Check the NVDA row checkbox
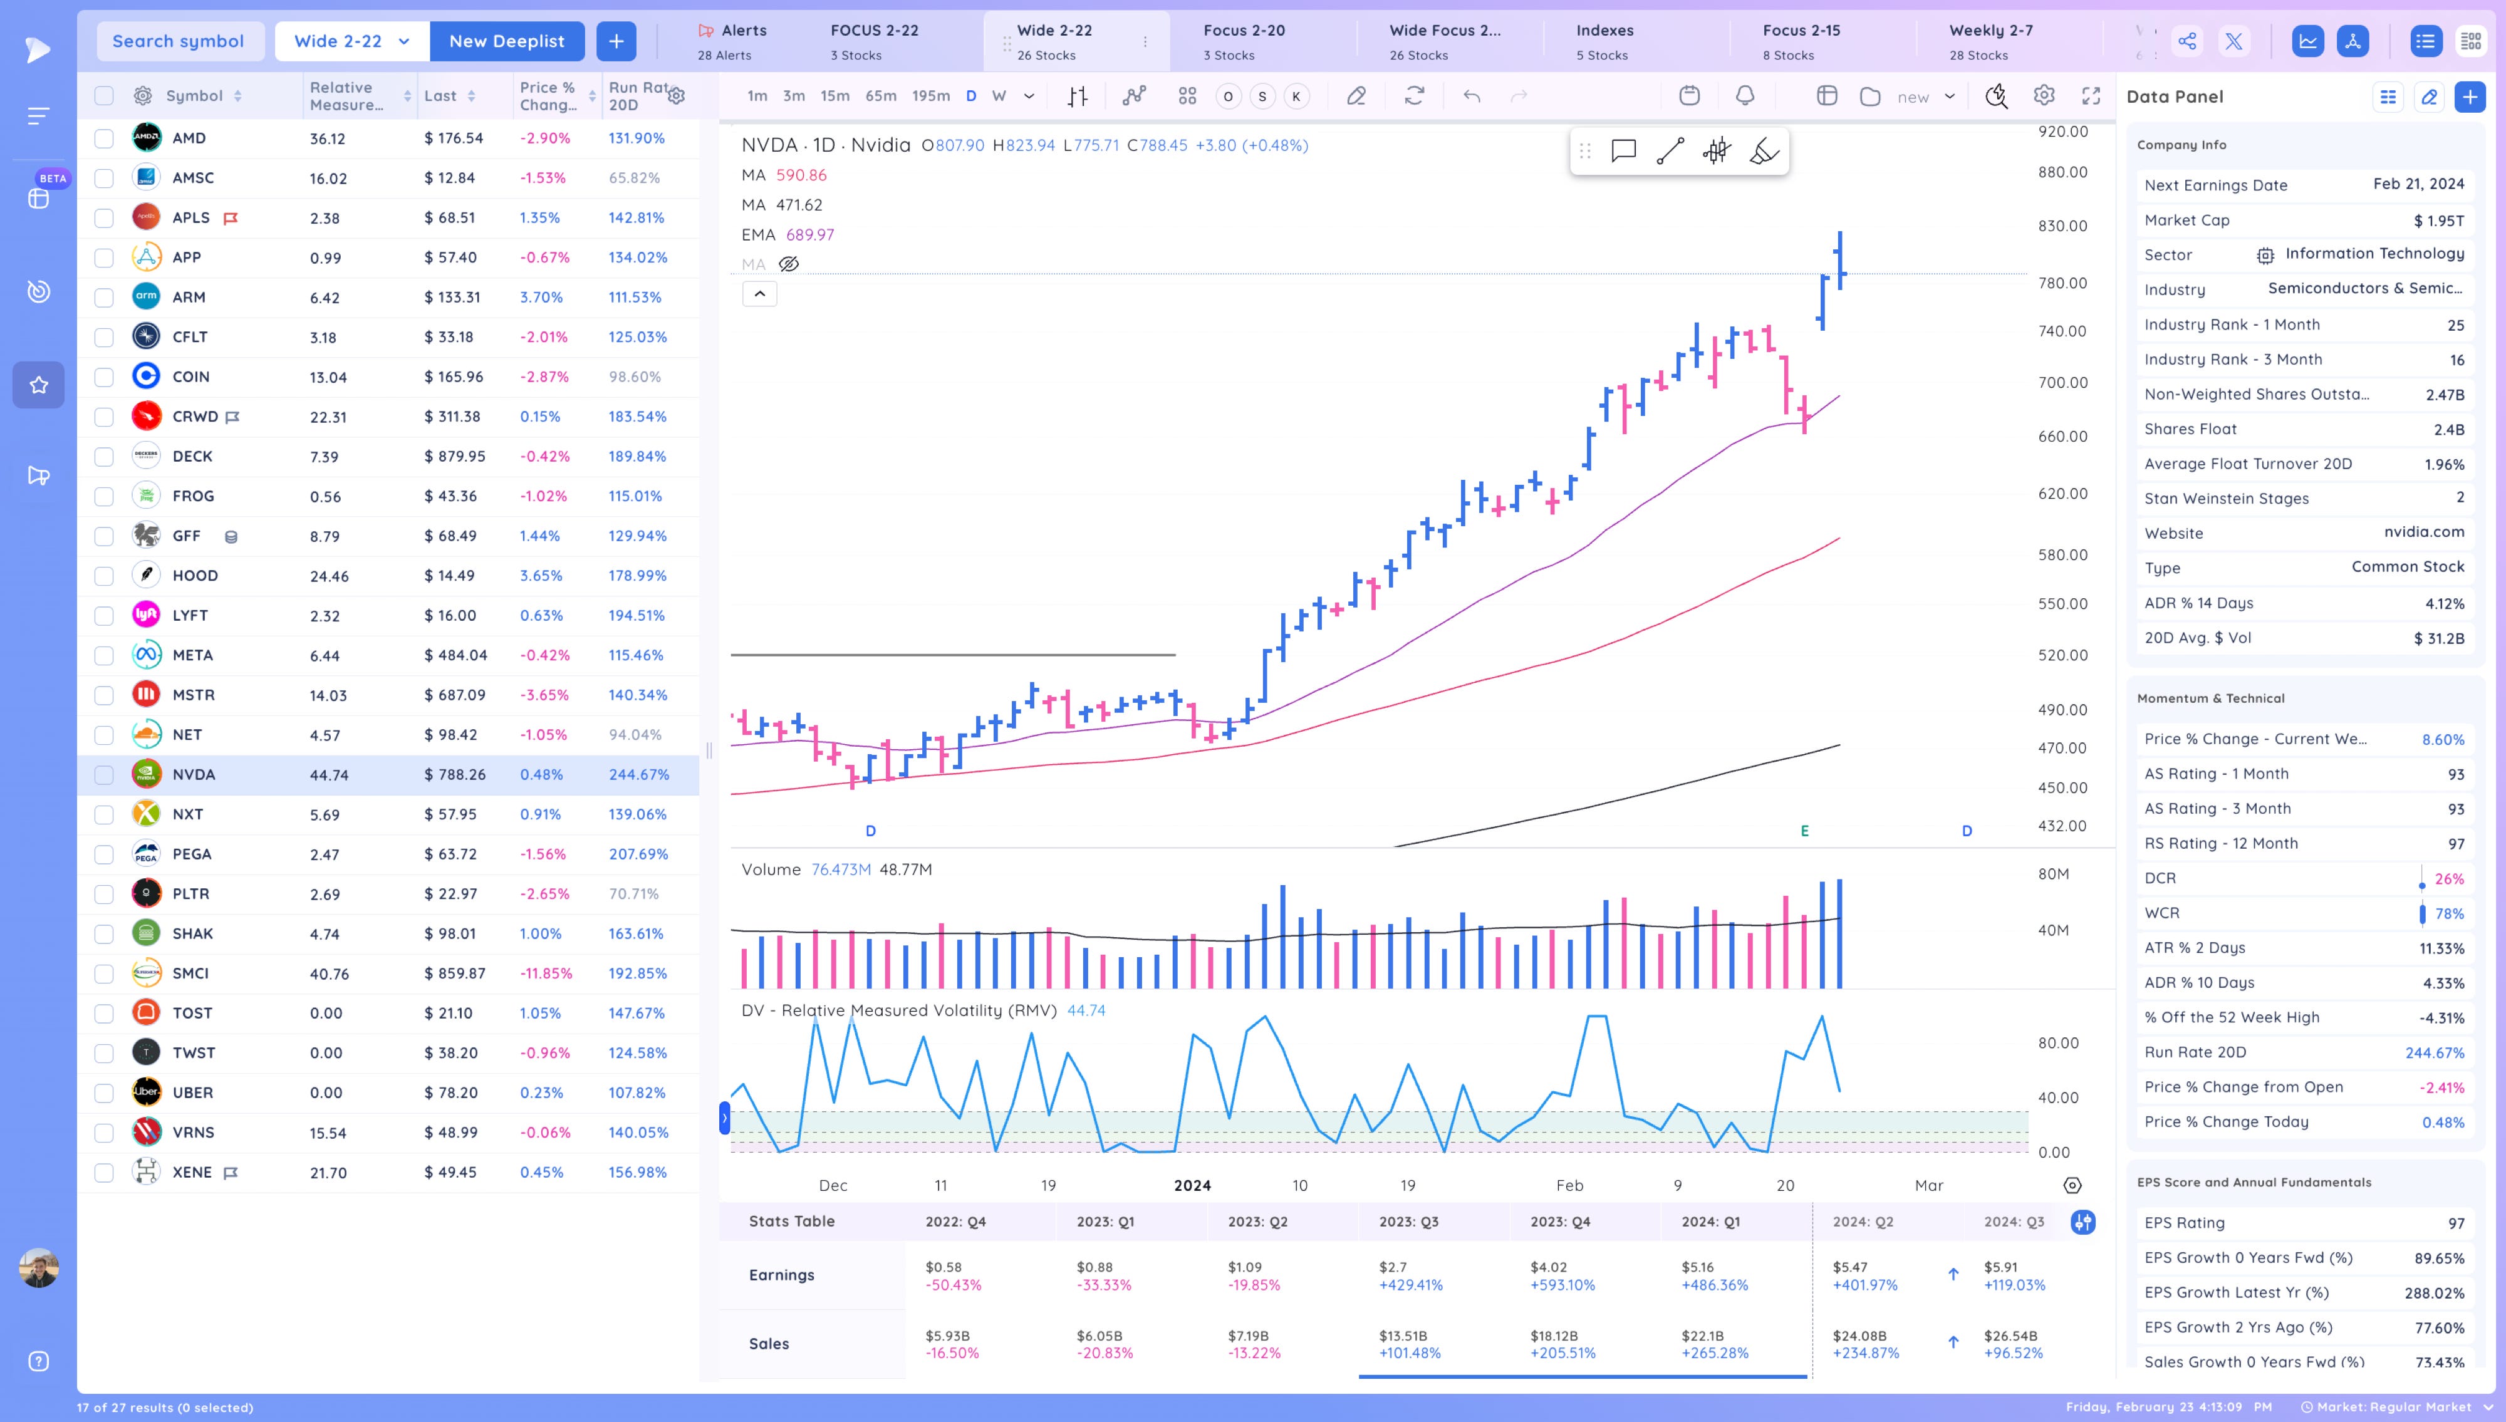Viewport: 2506px width, 1422px height. pos(103,774)
